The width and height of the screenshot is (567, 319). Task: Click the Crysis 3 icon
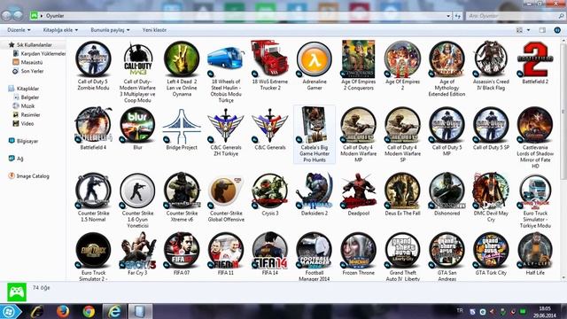click(269, 191)
